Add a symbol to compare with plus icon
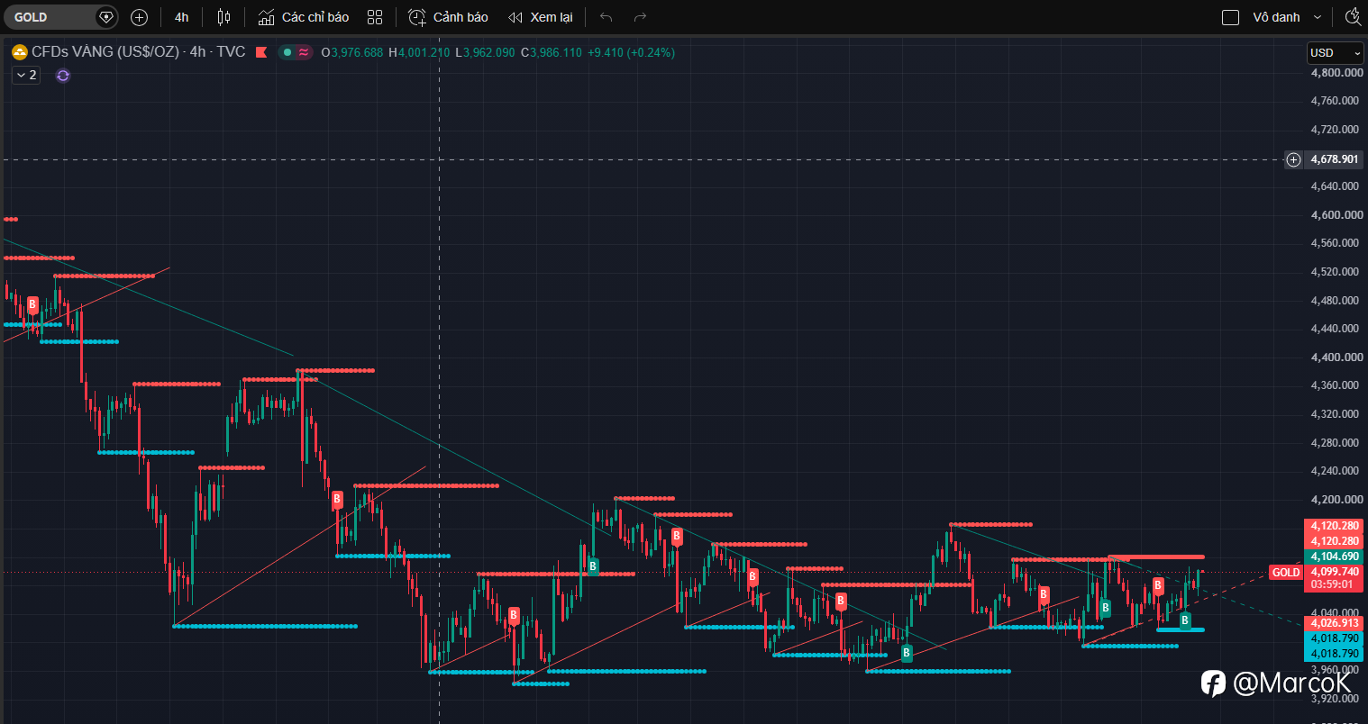The height and width of the screenshot is (724, 1368). [x=139, y=17]
